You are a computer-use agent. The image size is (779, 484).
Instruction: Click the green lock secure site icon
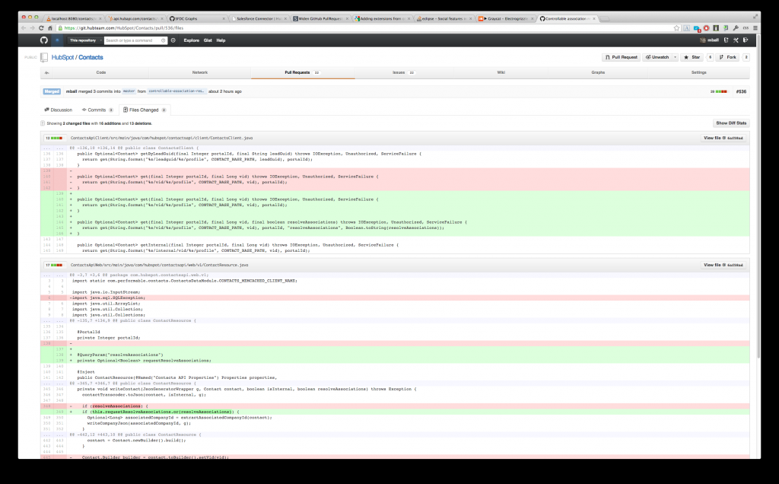60,28
